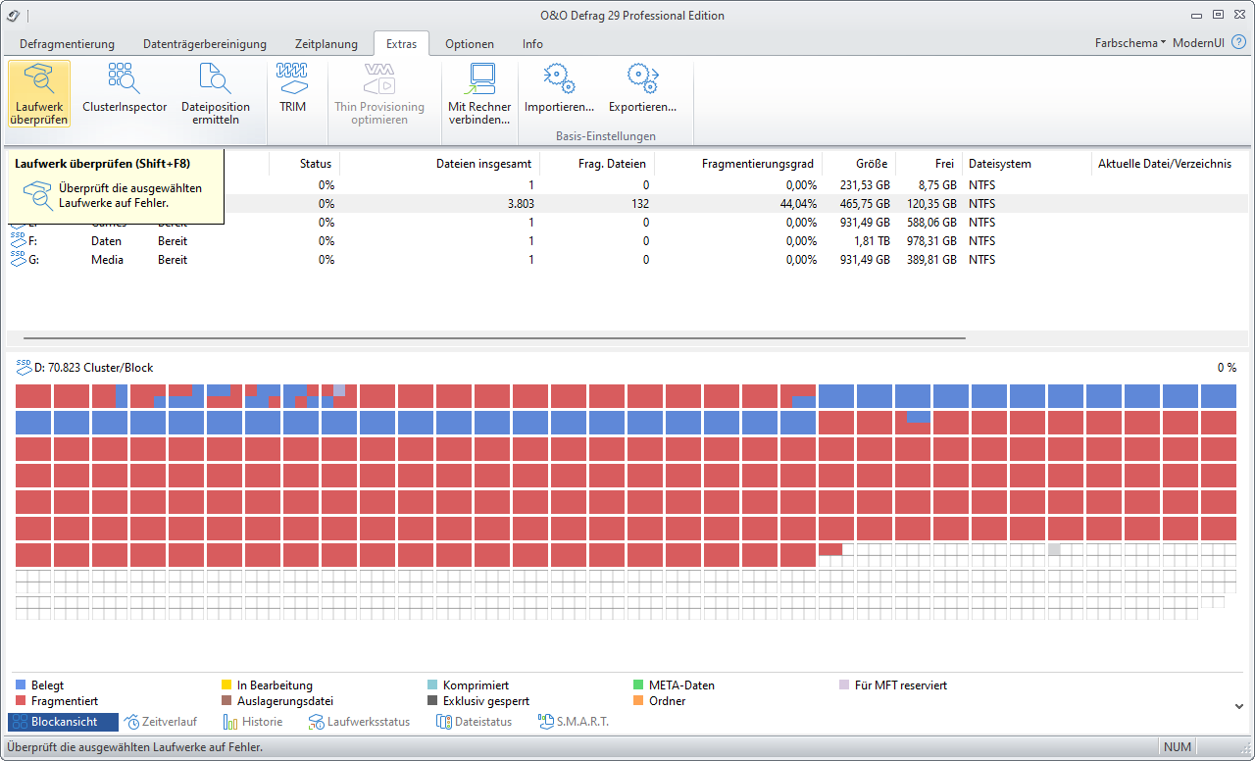Select drive F: SSD icon

[x=18, y=240]
